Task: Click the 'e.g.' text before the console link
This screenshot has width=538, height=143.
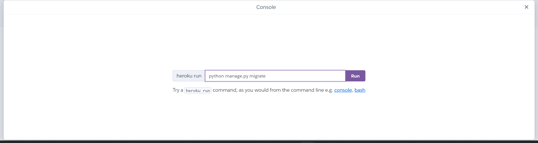Action: click(329, 90)
